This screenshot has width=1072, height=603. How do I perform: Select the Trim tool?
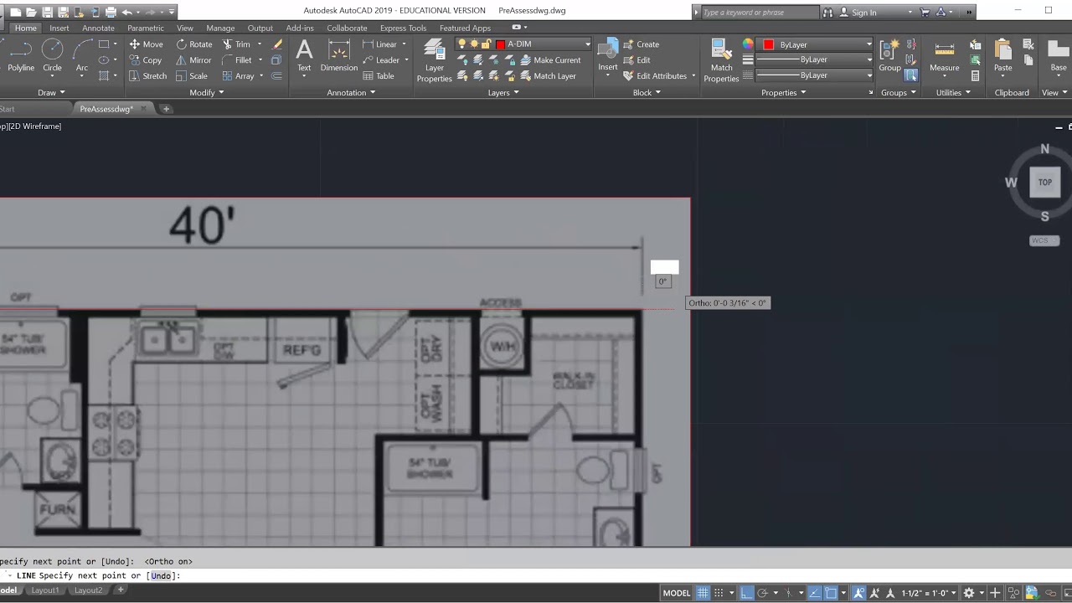pyautogui.click(x=237, y=44)
